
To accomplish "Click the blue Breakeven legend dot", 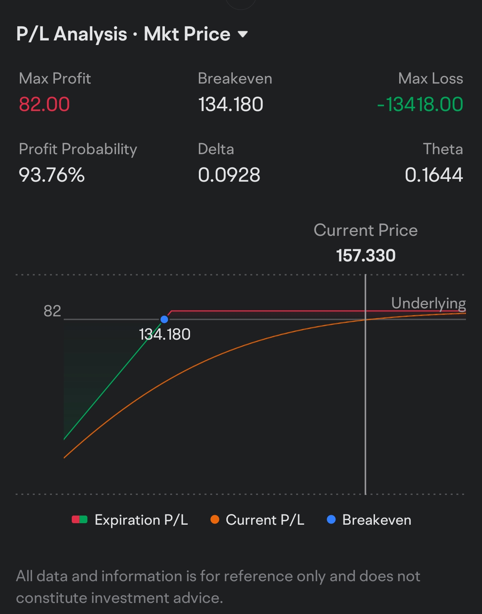I will [x=331, y=519].
